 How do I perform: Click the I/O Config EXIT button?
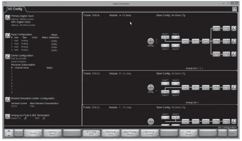point(91,133)
